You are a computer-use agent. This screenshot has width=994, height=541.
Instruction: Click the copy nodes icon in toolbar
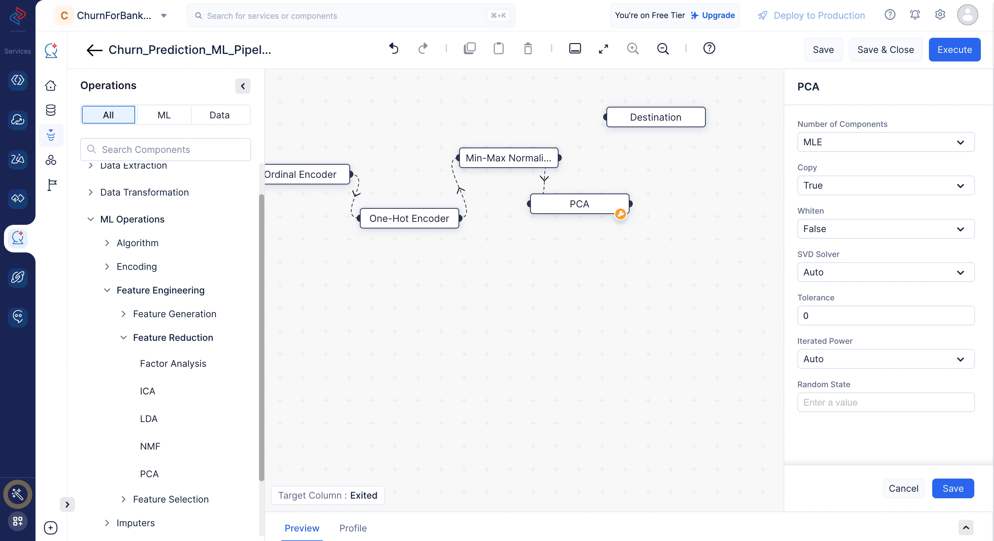[469, 49]
